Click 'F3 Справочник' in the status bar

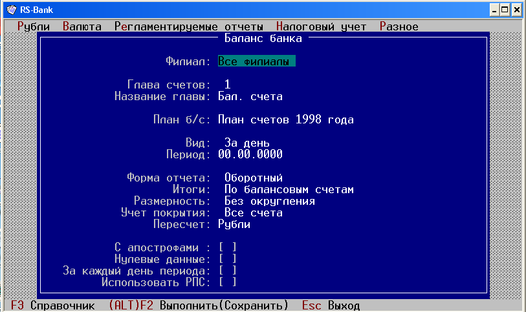pyautogui.click(x=53, y=306)
